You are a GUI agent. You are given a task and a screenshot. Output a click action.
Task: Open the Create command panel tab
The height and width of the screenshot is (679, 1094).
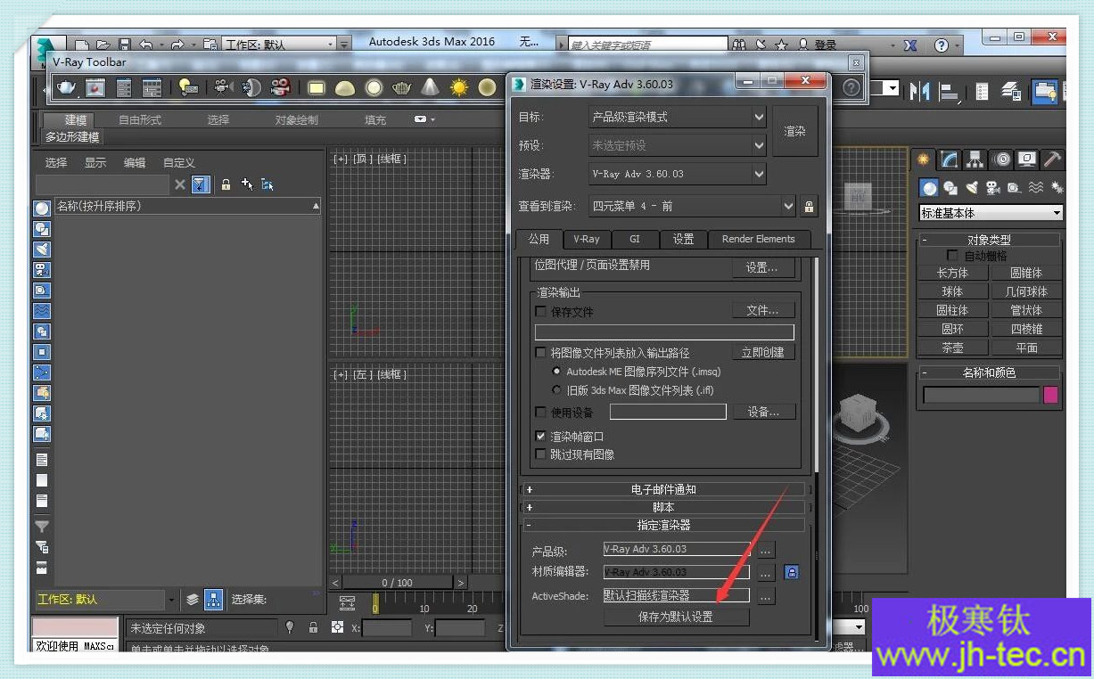click(x=923, y=160)
